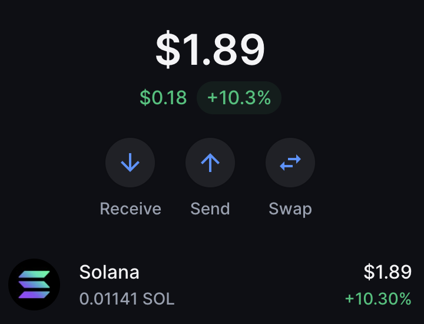Open the Solana token name
424x324 pixels.
(x=110, y=272)
